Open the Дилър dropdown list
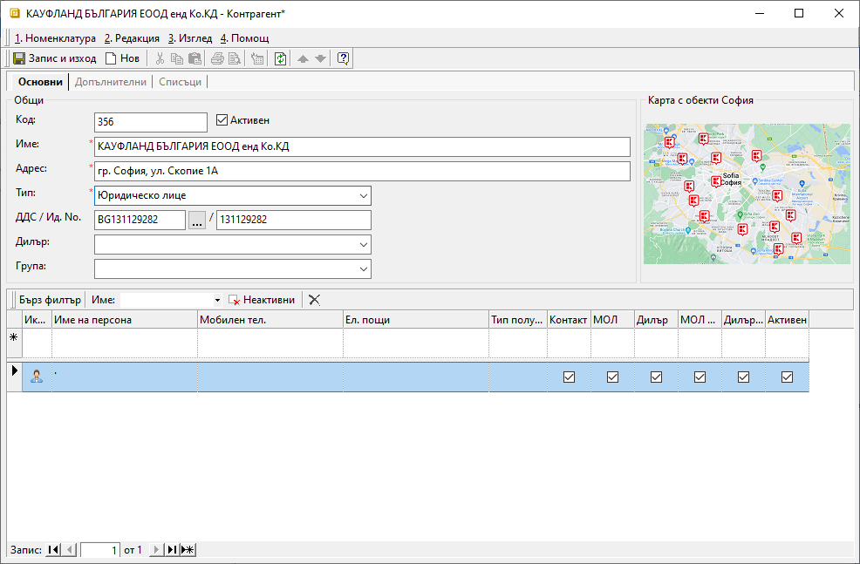The width and height of the screenshot is (860, 564). point(363,245)
